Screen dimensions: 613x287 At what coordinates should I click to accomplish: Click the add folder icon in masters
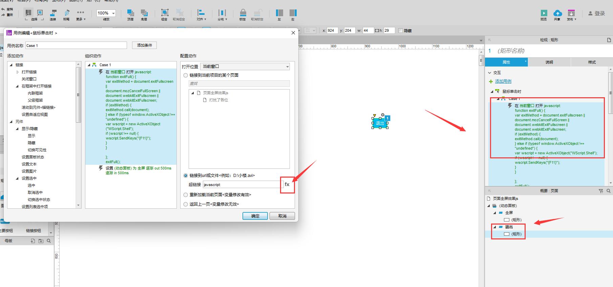coord(41,241)
